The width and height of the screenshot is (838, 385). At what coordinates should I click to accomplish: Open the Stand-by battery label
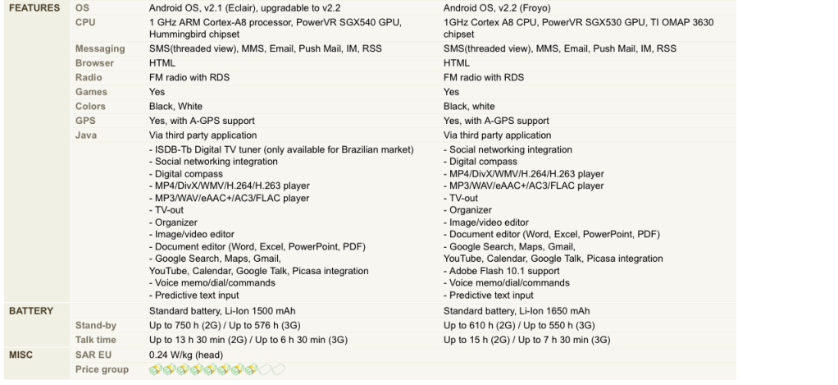(95, 326)
